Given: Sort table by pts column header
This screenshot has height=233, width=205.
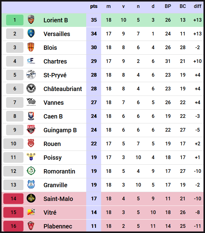Looking at the screenshot, I should [x=94, y=6].
